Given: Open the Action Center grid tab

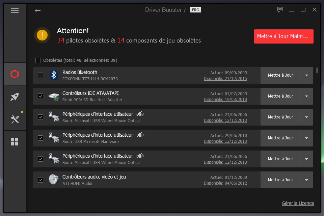Looking at the screenshot, I should [15, 142].
